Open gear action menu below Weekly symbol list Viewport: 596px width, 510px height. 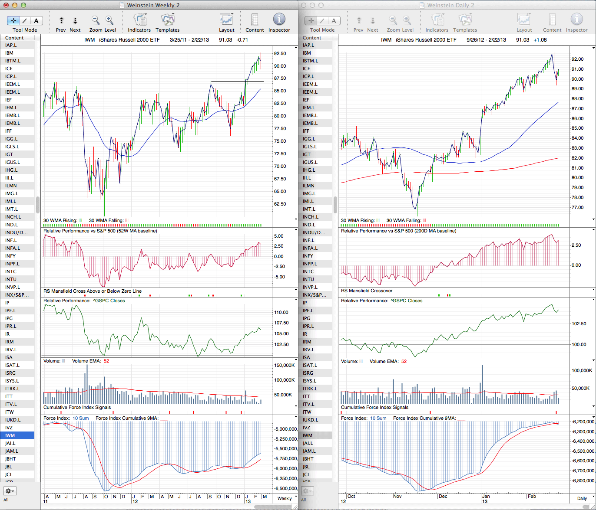[x=10, y=491]
